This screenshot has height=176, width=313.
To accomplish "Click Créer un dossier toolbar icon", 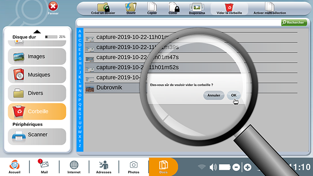I will tap(103, 8).
